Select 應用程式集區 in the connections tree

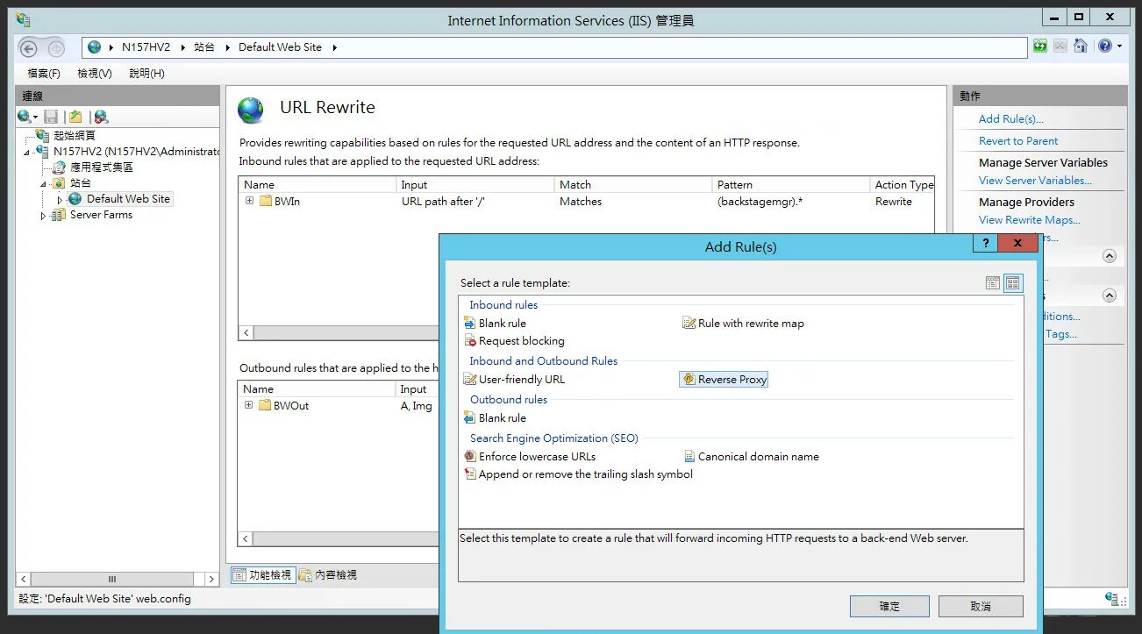pos(102,167)
